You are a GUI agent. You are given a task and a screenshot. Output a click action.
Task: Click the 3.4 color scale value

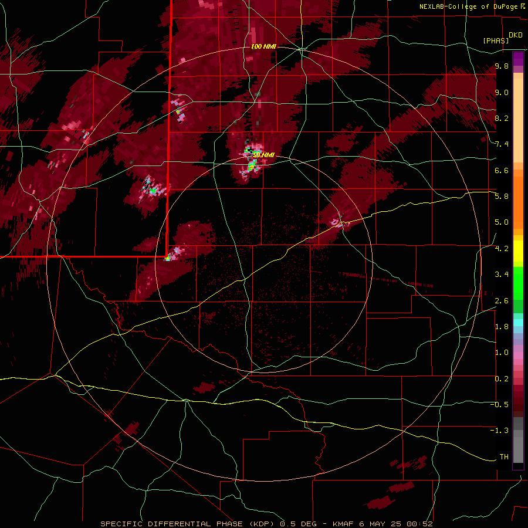coord(502,275)
